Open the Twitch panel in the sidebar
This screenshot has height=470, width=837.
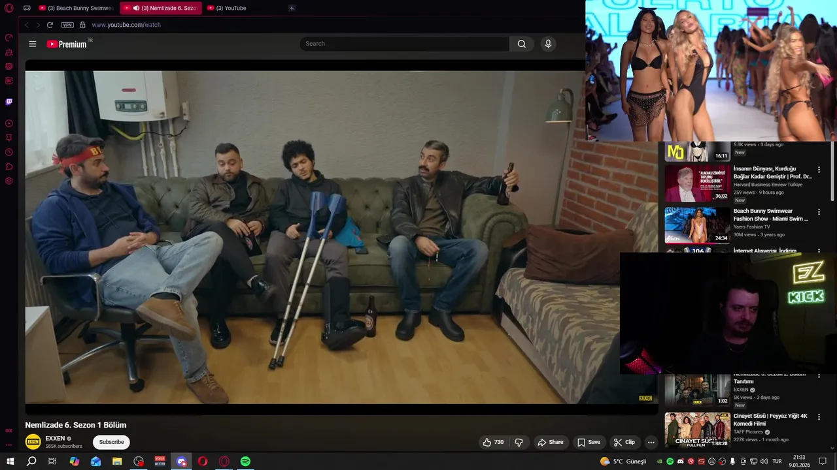pyautogui.click(x=9, y=102)
